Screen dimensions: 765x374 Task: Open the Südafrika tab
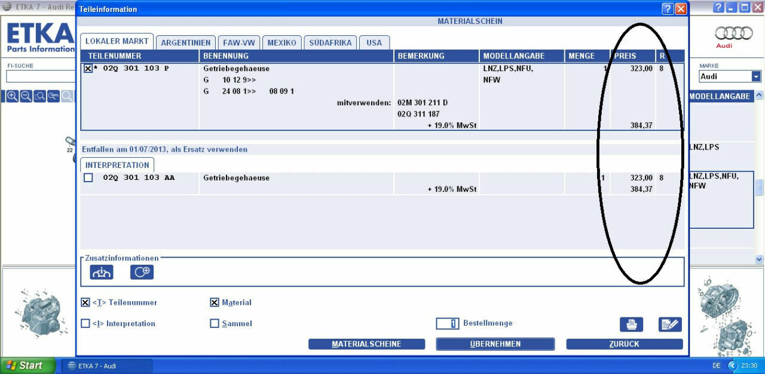pos(331,42)
